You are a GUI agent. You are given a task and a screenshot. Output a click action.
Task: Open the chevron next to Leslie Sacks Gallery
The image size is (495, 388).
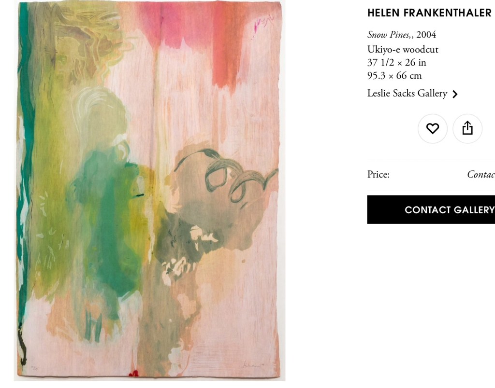(455, 94)
